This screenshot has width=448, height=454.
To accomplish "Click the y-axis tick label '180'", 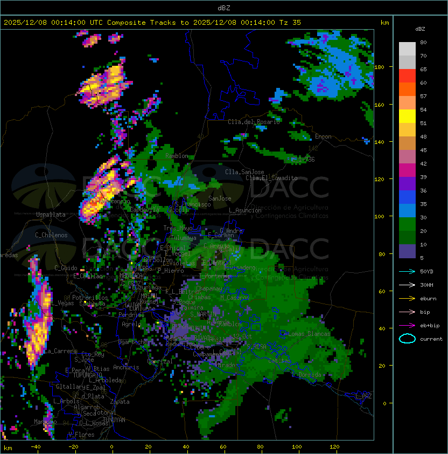I will click(379, 67).
